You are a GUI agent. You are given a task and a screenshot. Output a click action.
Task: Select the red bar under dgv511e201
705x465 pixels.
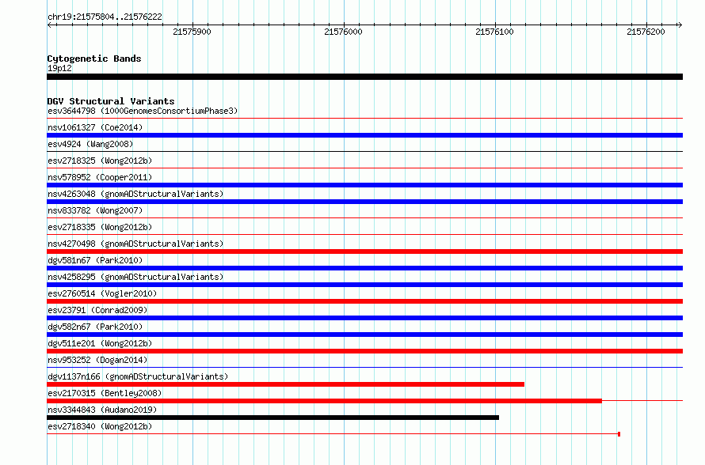coord(364,351)
